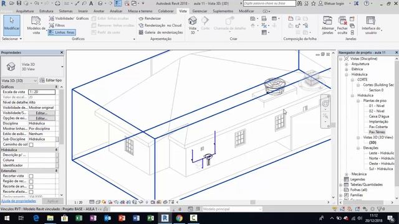
Task: Click Fechar oculta windows icon
Action: point(342,21)
